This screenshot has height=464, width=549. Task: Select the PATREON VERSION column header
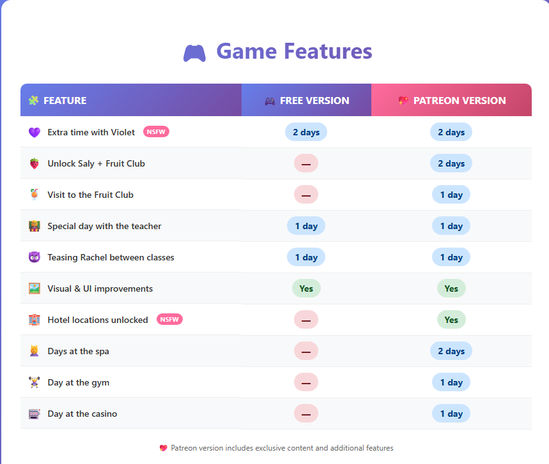451,100
